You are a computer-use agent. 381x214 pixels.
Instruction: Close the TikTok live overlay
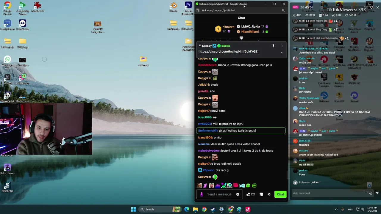377,7
